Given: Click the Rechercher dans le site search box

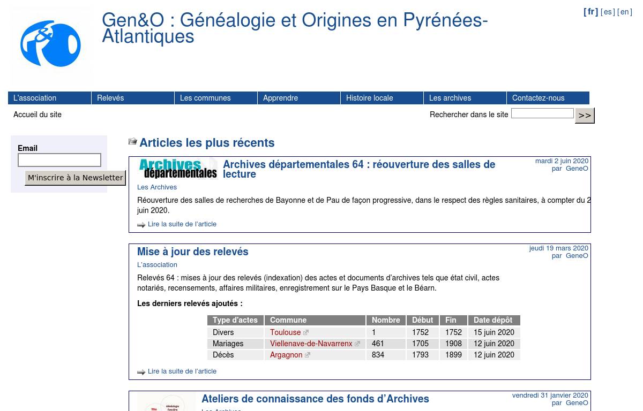Looking at the screenshot, I should click(x=542, y=113).
